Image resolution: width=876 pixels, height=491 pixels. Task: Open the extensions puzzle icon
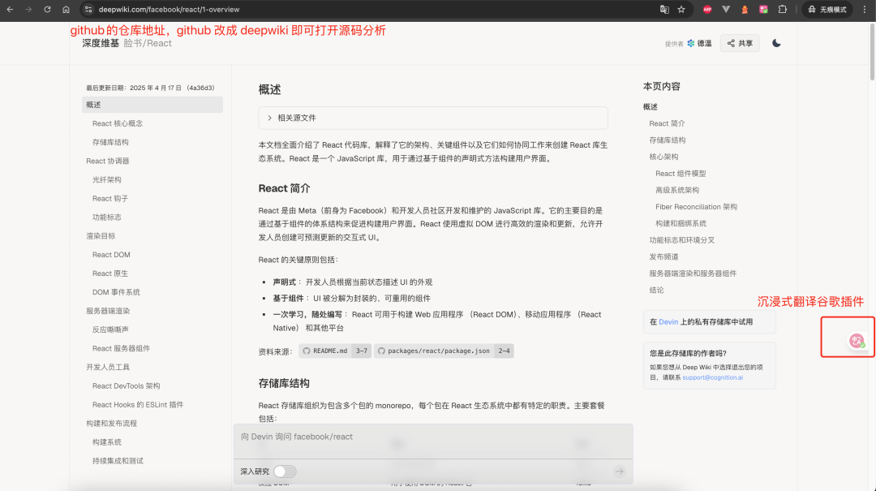(782, 10)
